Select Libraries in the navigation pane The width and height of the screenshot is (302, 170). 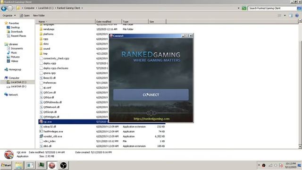(13, 44)
